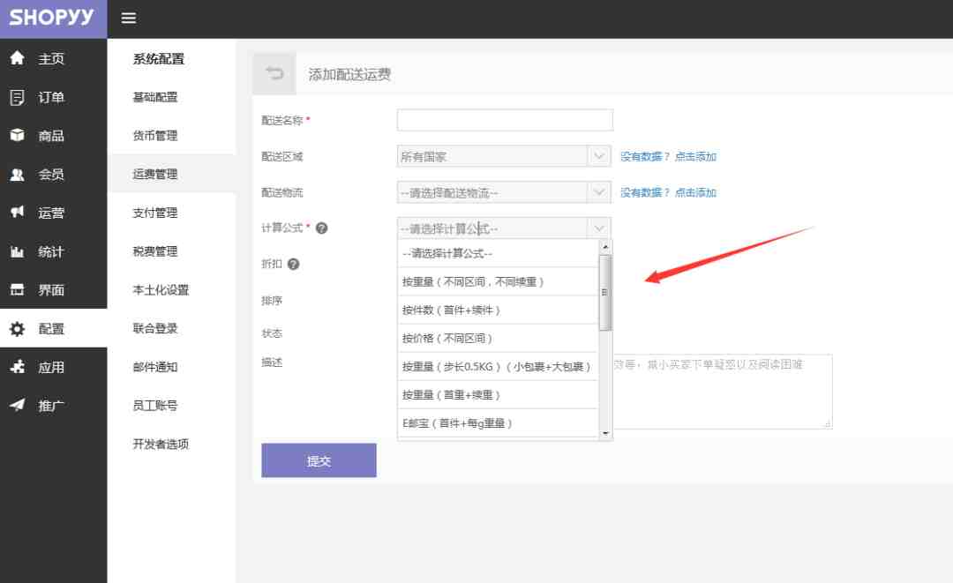Click the help icon next to 计算公式
This screenshot has width=953, height=583.
[x=321, y=228]
